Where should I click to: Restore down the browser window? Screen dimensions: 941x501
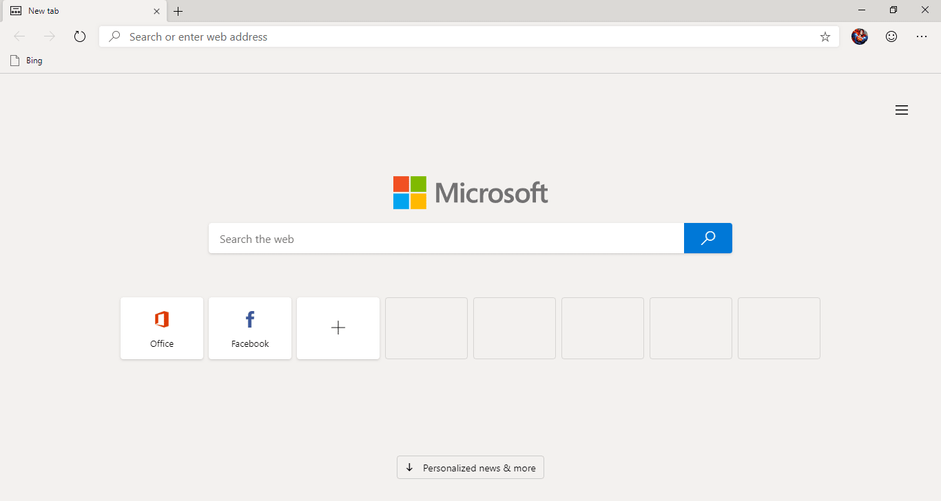click(893, 10)
